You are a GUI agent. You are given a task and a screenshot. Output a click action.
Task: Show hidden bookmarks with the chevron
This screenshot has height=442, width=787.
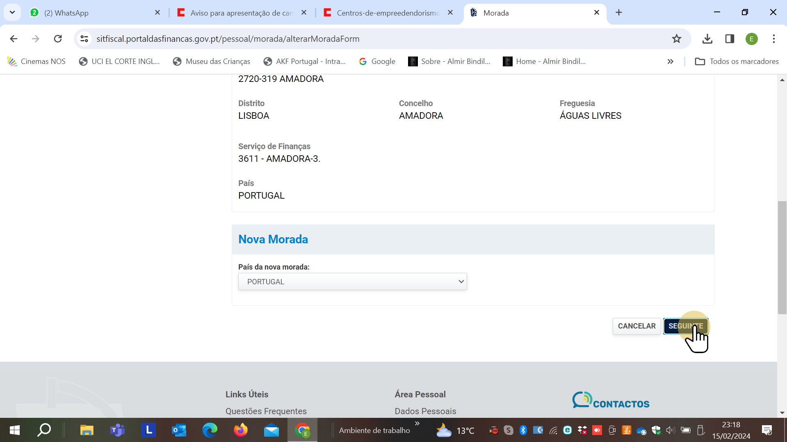[x=670, y=61]
